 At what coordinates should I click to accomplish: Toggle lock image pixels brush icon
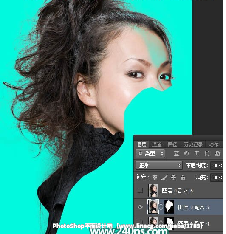tap(164, 178)
